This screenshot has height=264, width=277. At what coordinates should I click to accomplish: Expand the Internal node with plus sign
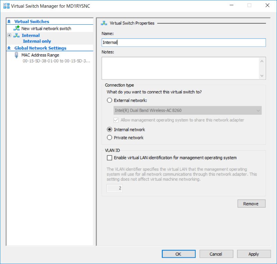coord(9,35)
